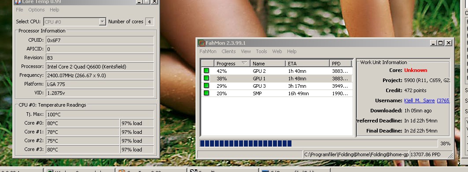
Task: Click the Core #0 temperature reading
Action: pos(83,123)
